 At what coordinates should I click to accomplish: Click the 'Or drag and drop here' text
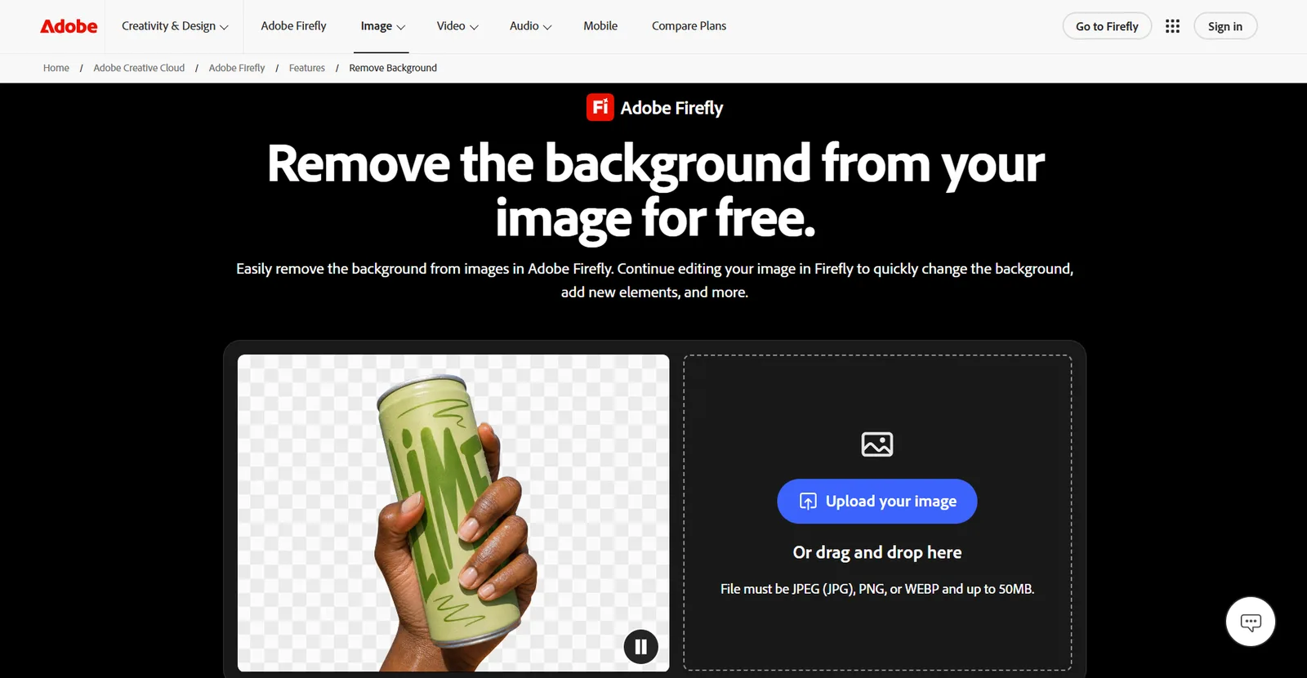[x=877, y=552]
